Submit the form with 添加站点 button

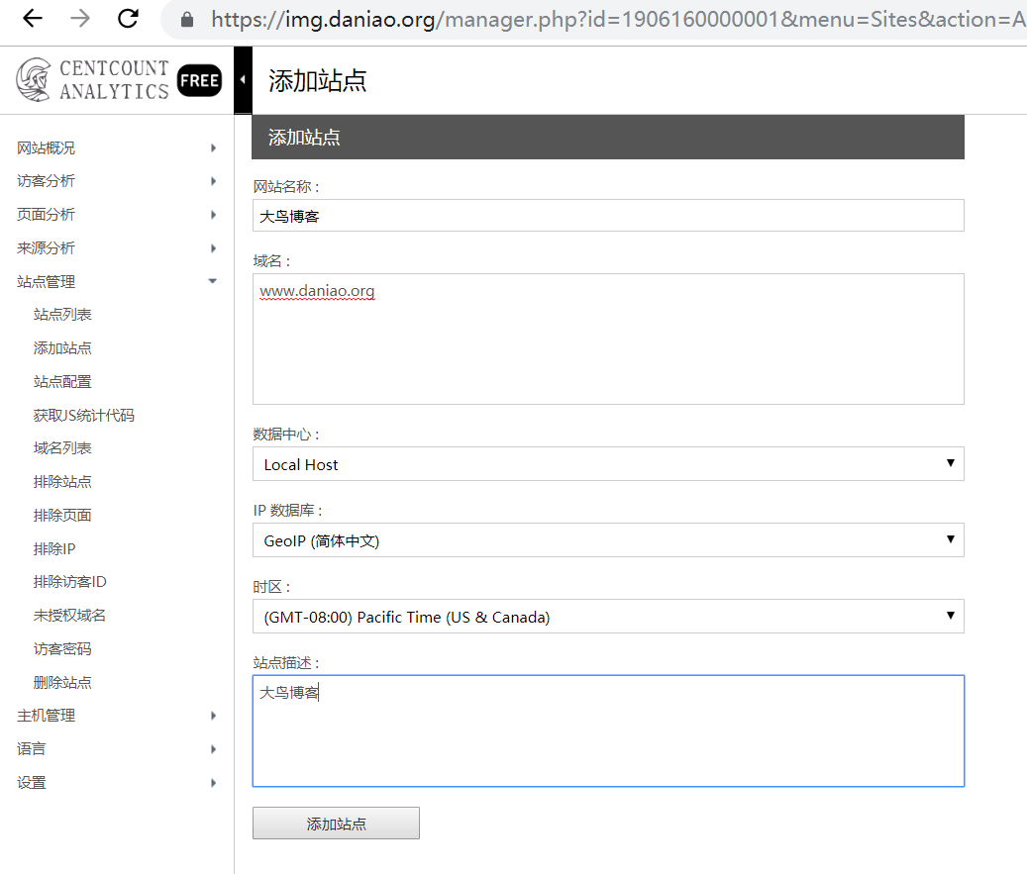pos(336,823)
